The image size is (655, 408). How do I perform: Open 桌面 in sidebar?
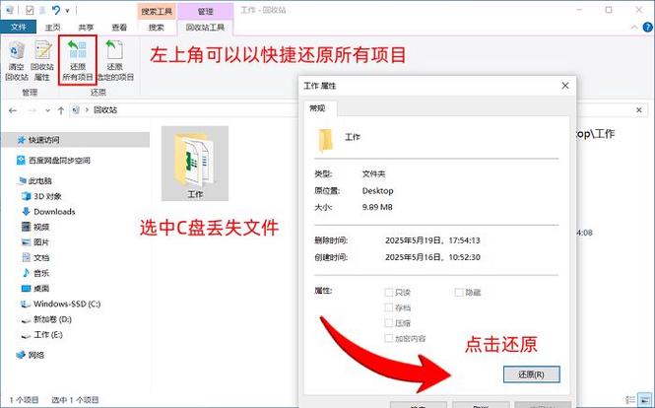click(x=41, y=289)
